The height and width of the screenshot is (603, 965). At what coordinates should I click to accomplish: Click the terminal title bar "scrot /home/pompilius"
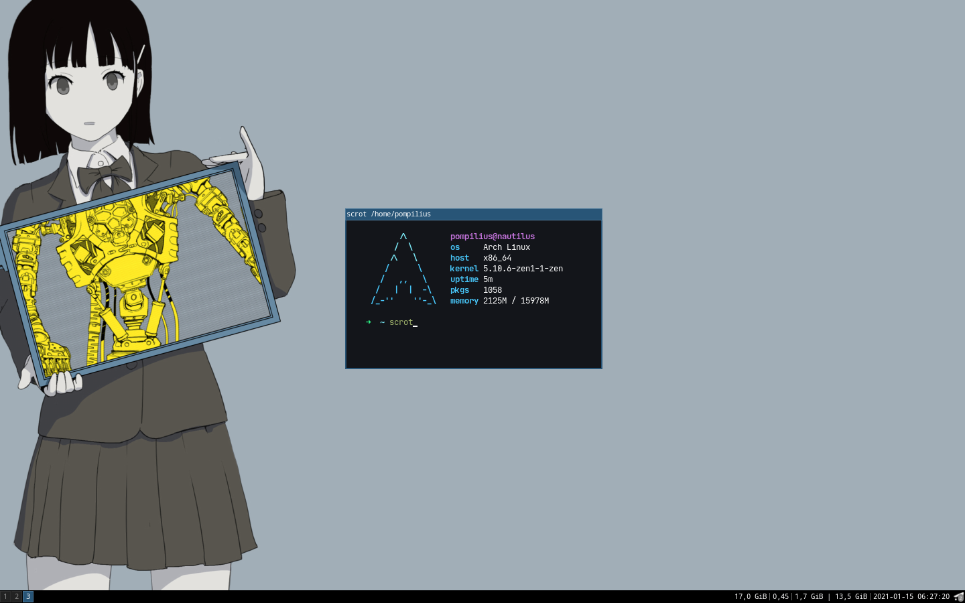click(x=474, y=214)
